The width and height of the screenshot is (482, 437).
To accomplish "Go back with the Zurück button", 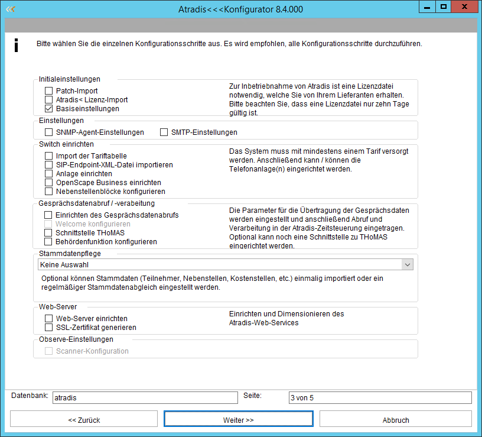I will (84, 419).
